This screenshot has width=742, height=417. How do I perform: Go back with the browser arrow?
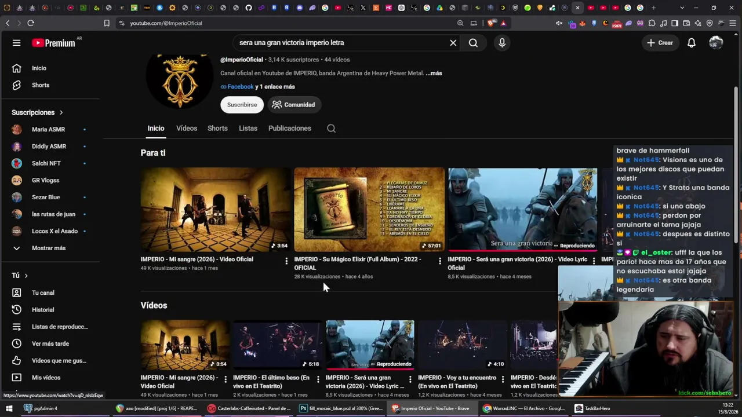8,23
